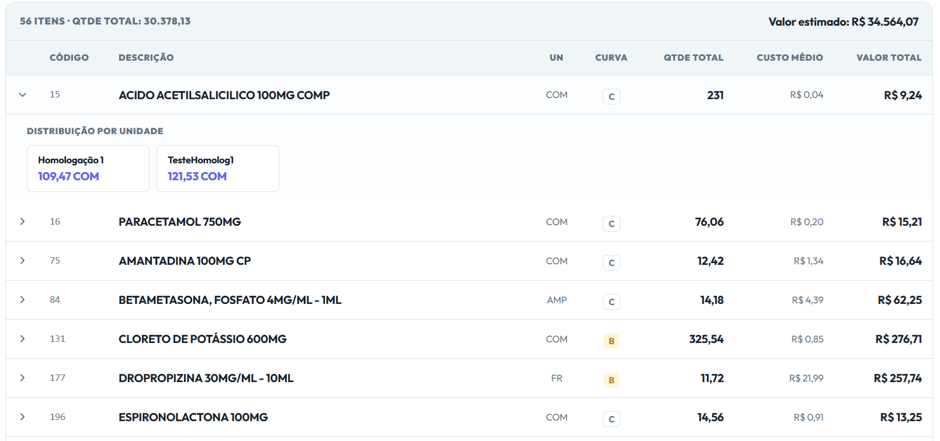Select the PARACETAMOL 750MG description

click(x=180, y=222)
